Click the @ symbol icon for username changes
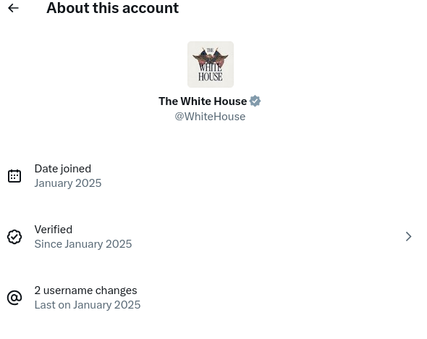 coord(14,297)
